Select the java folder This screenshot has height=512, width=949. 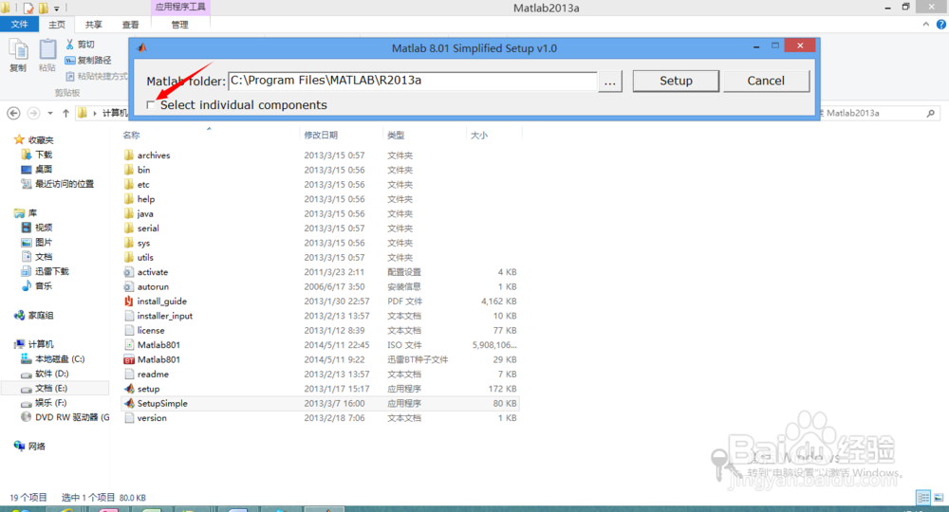pyautogui.click(x=145, y=214)
